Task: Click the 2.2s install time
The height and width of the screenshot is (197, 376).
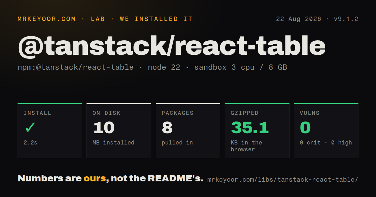Action: coord(30,143)
